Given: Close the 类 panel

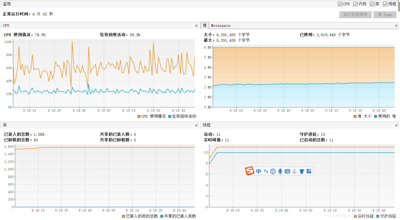Looking at the screenshot, I should [x=196, y=125].
